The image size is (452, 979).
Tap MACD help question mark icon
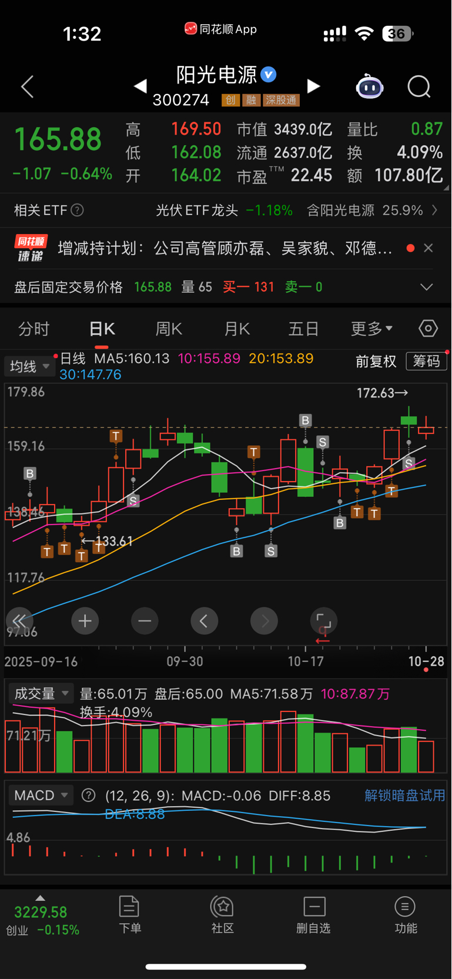pyautogui.click(x=89, y=796)
